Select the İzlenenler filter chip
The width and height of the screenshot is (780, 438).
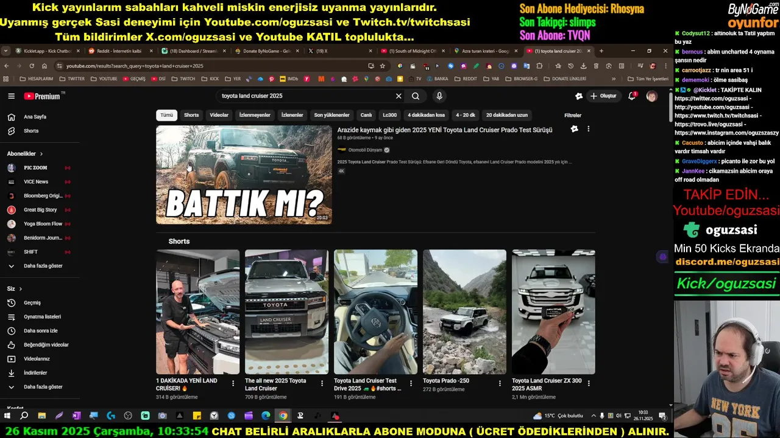[x=292, y=115]
